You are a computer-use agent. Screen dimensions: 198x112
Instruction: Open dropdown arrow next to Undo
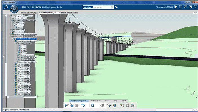click(86, 105)
